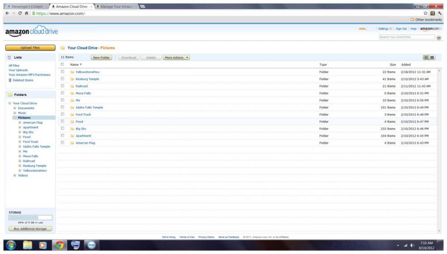Sort list by Type column
Screen dimensions: 447x254
pyautogui.click(x=323, y=65)
